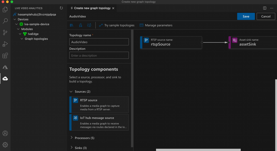
Task: Collapse the Devices tree node
Action: point(15,19)
